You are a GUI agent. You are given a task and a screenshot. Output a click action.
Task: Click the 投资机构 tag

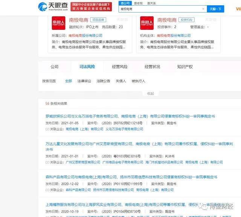click(186, 20)
